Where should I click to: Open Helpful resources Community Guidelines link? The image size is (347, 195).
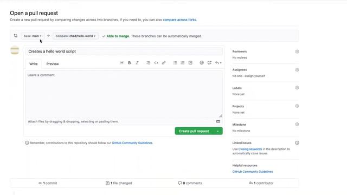pos(253,172)
